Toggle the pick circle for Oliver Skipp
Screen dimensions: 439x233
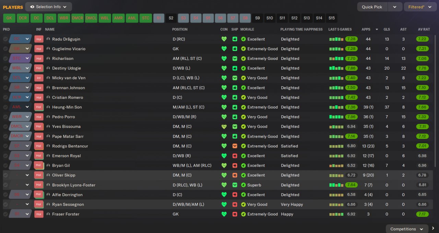point(5,175)
